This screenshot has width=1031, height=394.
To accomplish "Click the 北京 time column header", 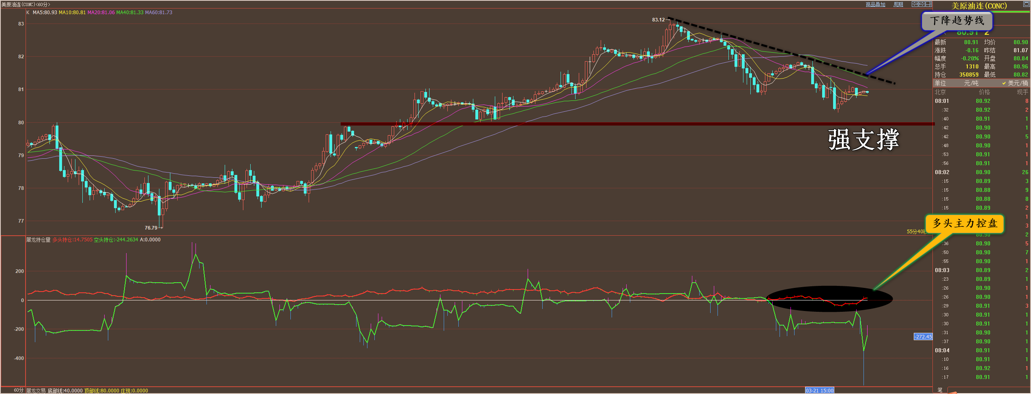I will 940,92.
